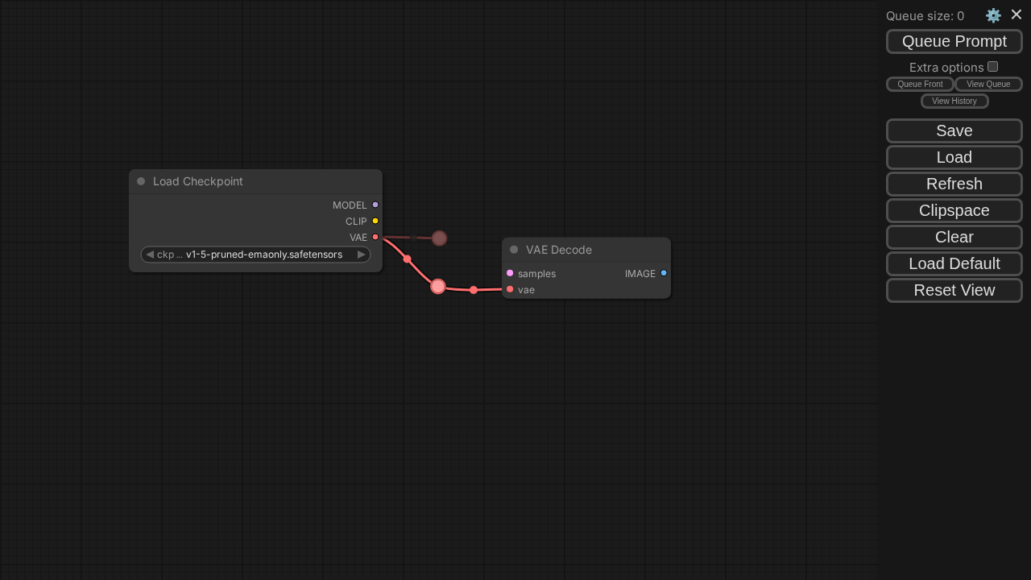The image size is (1031, 580).
Task: Enable the Extra options checkbox
Action: (x=992, y=67)
